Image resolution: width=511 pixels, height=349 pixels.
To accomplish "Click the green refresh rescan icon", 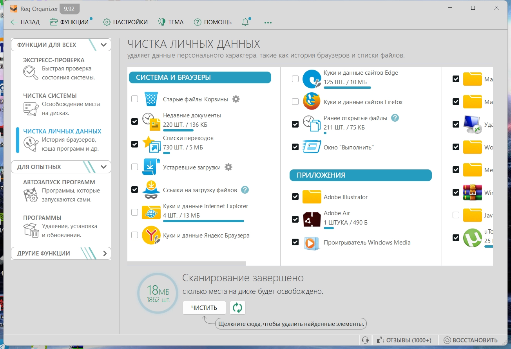I will click(237, 308).
